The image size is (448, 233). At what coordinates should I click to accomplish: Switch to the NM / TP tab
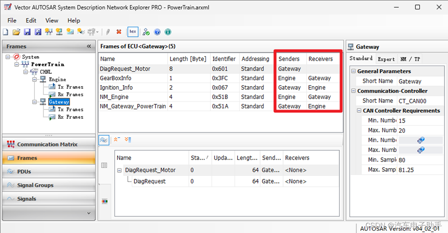tap(410, 59)
